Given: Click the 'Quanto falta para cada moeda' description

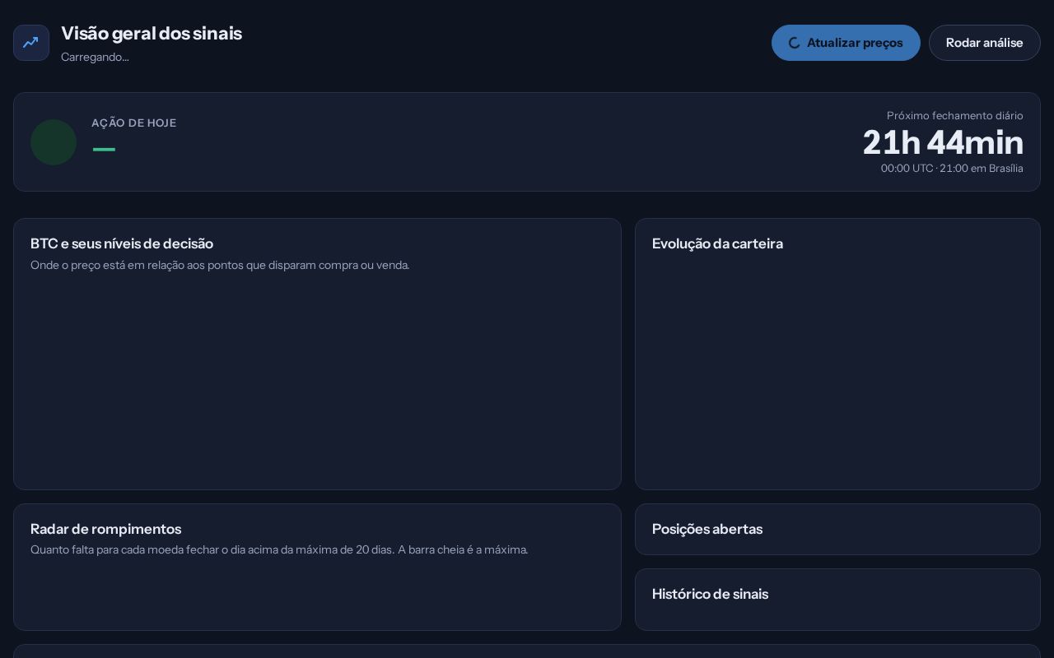Looking at the screenshot, I should click(279, 549).
